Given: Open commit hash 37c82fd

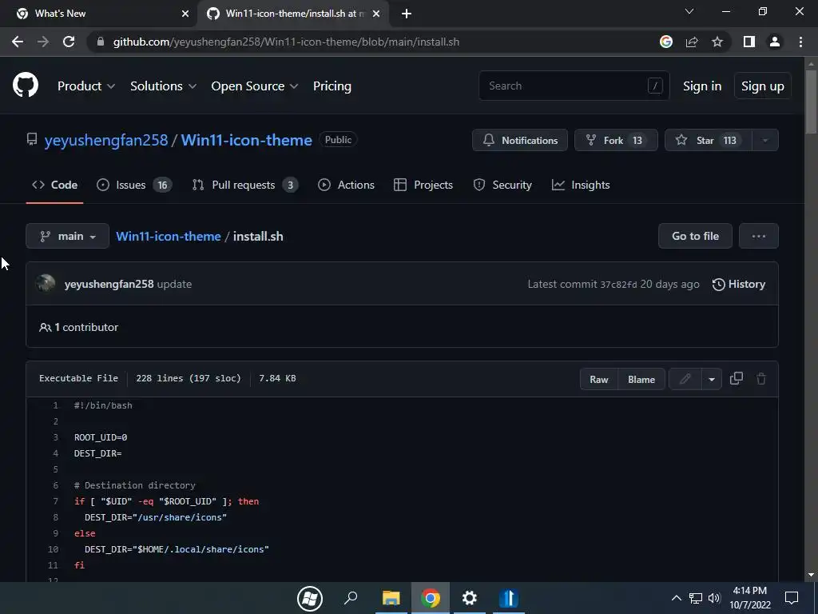Looking at the screenshot, I should [x=618, y=285].
